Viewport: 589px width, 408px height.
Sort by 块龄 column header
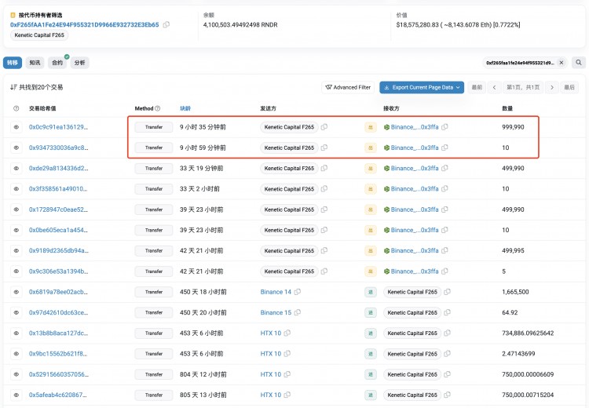coord(185,108)
